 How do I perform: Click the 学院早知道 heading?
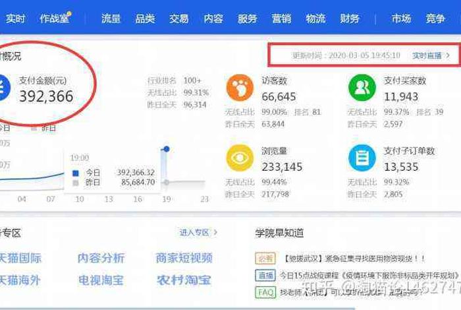[279, 233]
